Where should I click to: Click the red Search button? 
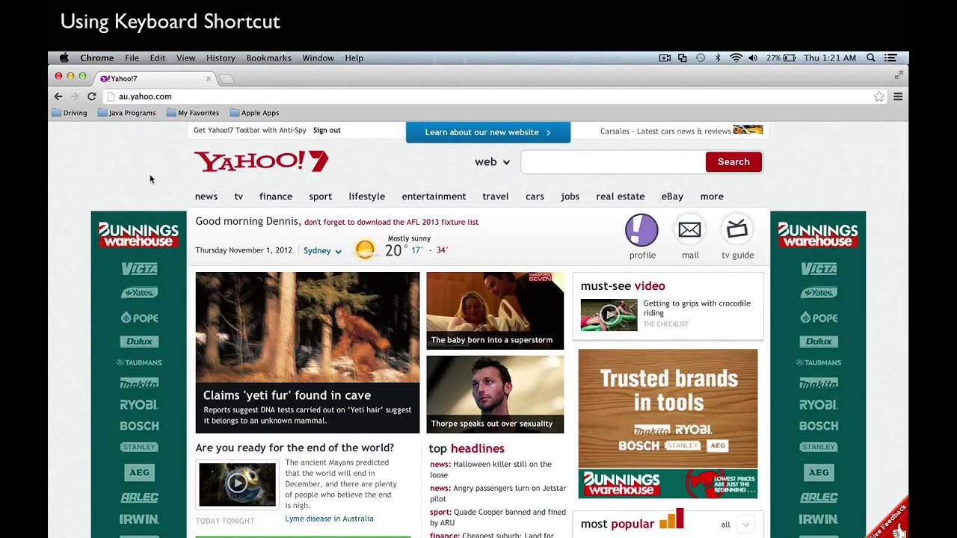[733, 162]
